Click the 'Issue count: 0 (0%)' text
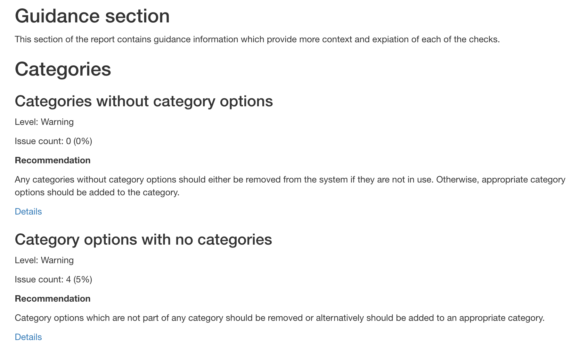 (53, 141)
